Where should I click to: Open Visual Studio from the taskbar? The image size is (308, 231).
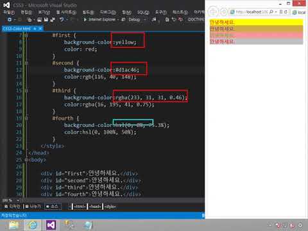coord(51,225)
